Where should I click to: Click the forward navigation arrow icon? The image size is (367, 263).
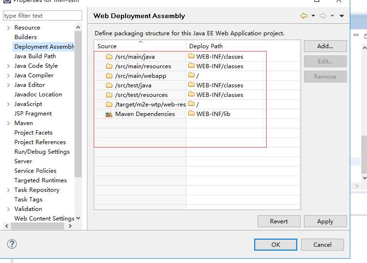tap(323, 16)
